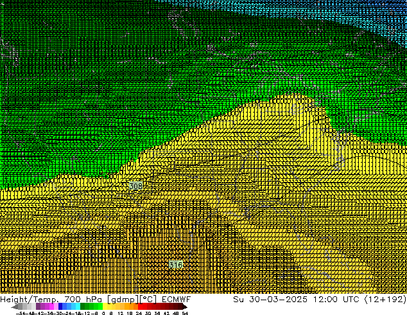Click the Su 30-03-2025 date text
This screenshot has height=315, width=407.
270,300
